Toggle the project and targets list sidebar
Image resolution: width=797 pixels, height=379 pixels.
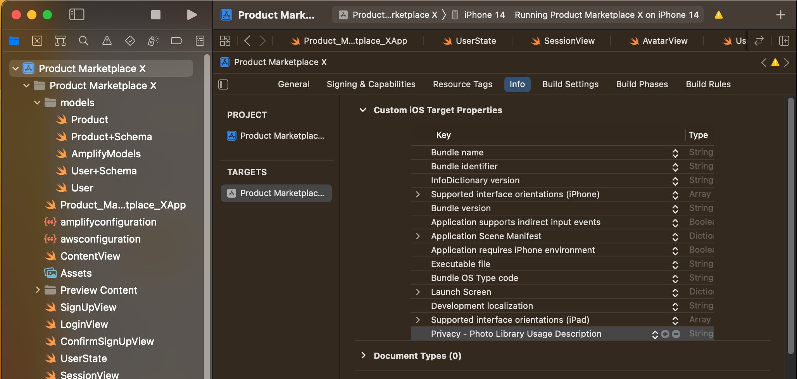[x=224, y=84]
